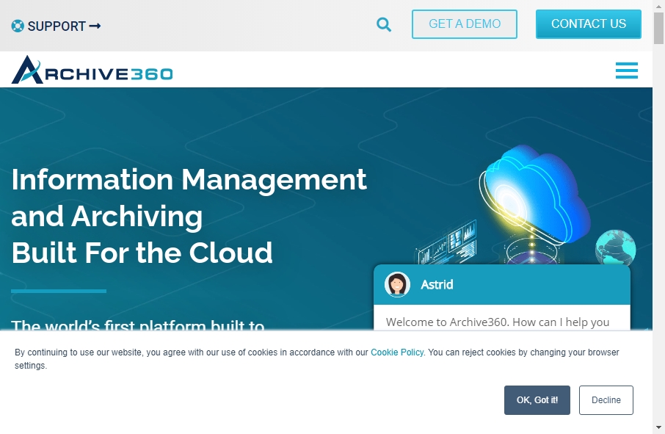Open the search magnifier icon
This screenshot has width=665, height=434.
coord(383,24)
